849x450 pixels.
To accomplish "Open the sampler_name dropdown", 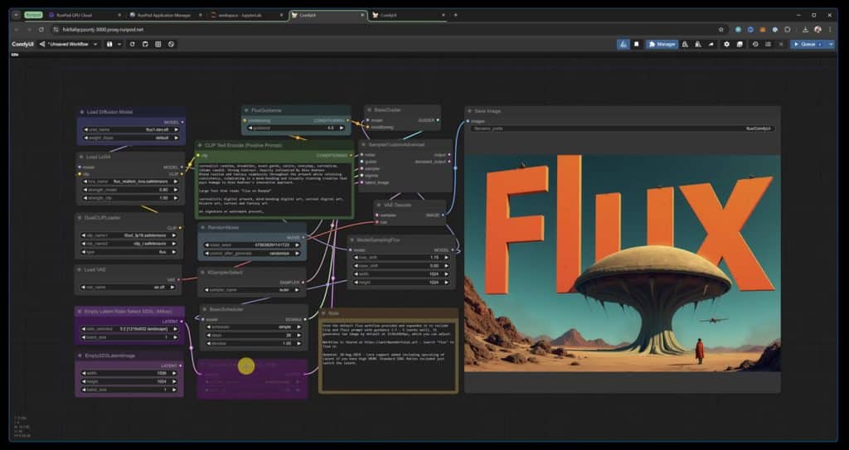I will click(x=252, y=290).
